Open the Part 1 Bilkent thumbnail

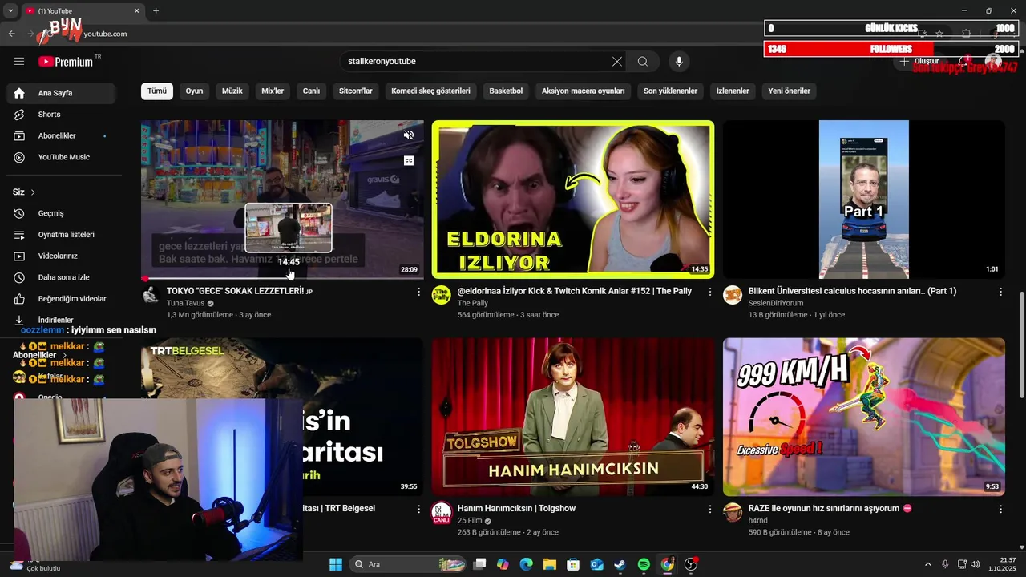[863, 200]
